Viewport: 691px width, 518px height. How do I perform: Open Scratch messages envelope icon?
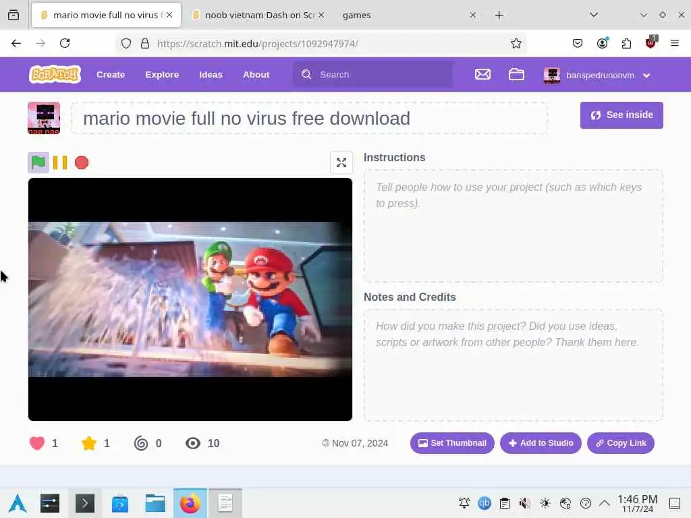click(x=482, y=74)
